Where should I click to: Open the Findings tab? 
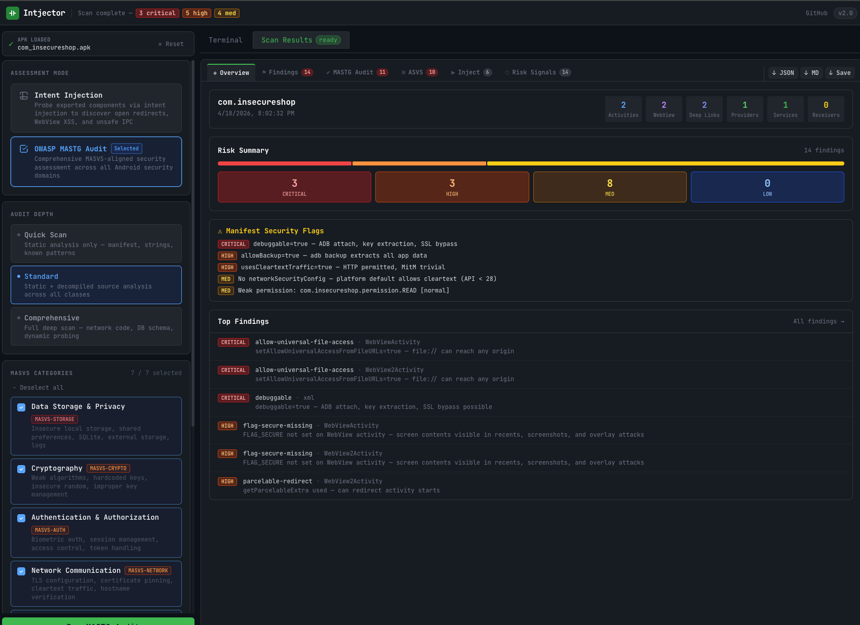point(284,72)
